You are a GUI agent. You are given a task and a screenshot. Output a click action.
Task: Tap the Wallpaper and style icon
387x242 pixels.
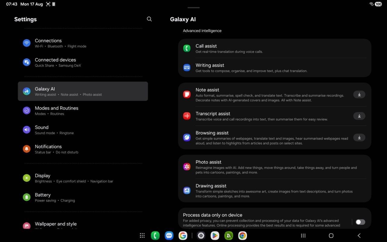click(x=27, y=226)
